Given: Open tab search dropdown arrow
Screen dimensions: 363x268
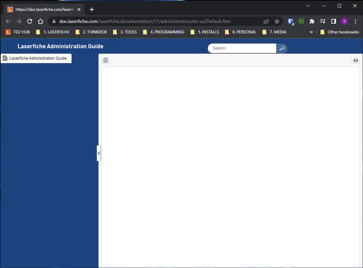Looking at the screenshot, I should tap(308, 6).
